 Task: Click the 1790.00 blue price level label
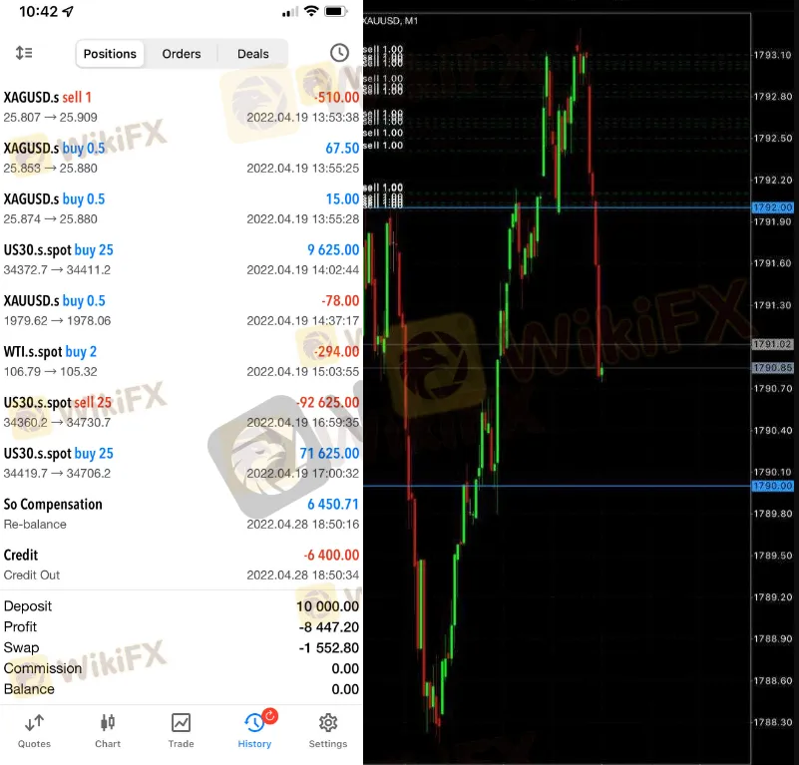point(772,486)
